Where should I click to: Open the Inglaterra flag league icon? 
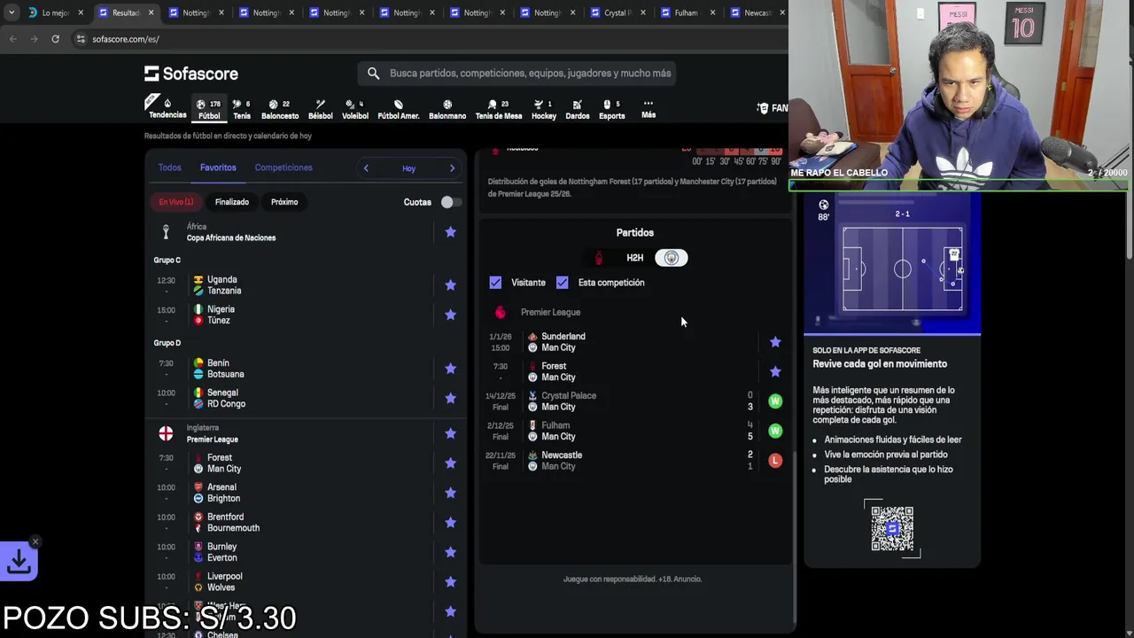tap(166, 433)
